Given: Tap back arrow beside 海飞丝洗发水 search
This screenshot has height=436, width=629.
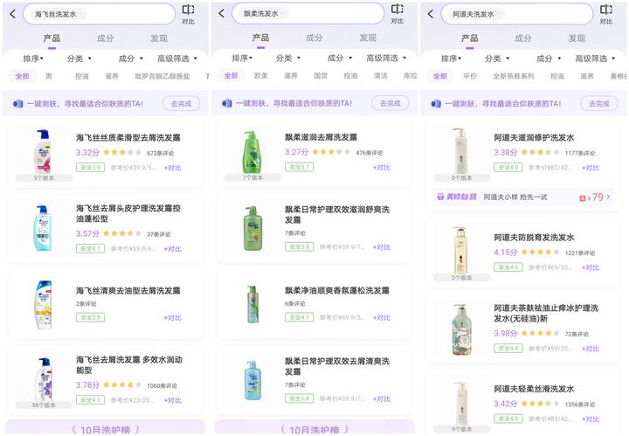Looking at the screenshot, I should click(12, 14).
